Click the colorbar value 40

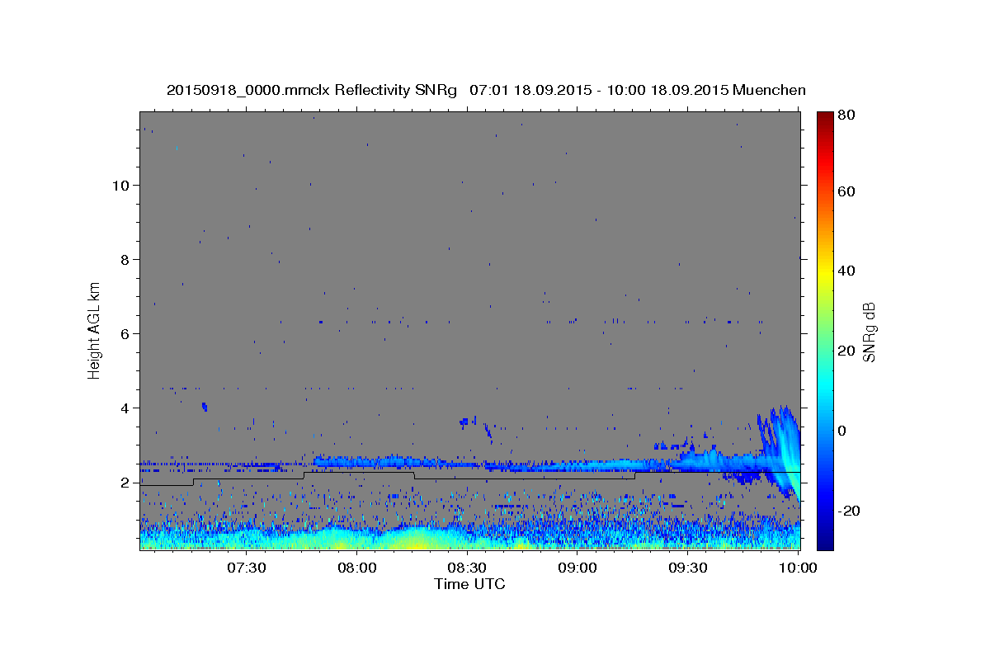point(848,271)
